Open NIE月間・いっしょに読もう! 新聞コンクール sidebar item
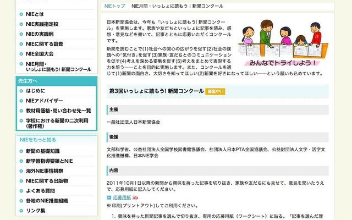The height and width of the screenshot is (220, 352). (x=58, y=67)
